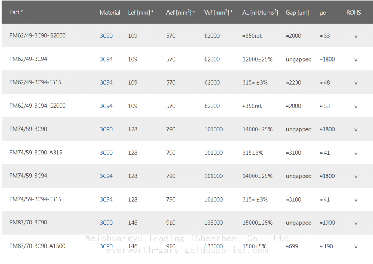This screenshot has height=264, width=373.
Task: Click the Gap [µm] column header
Action: pyautogui.click(x=297, y=12)
